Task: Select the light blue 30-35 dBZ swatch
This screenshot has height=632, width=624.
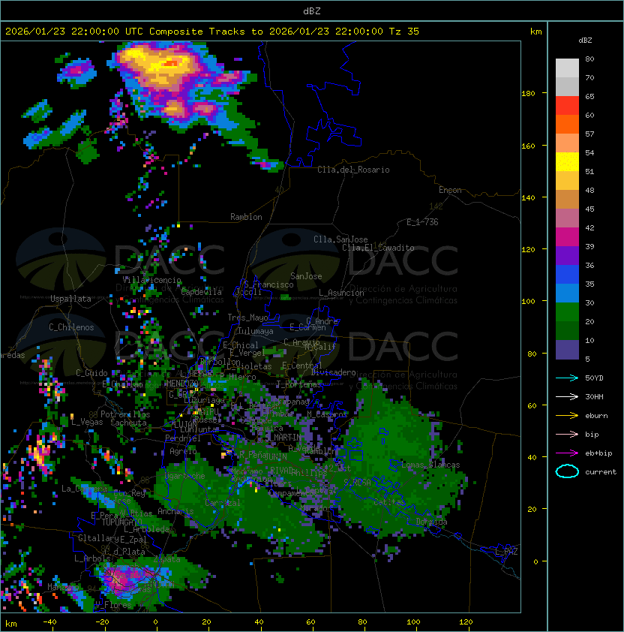Action: [x=567, y=293]
